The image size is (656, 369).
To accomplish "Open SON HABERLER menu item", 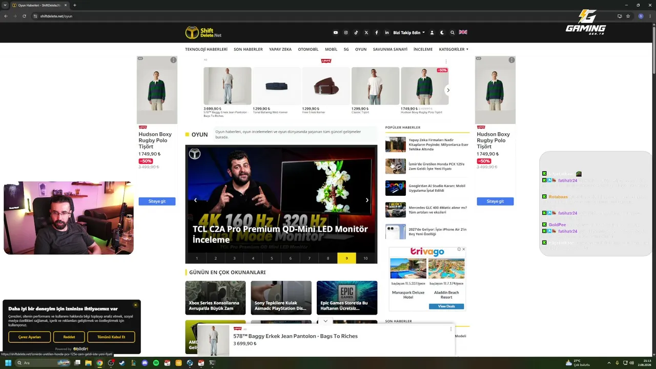I will click(x=248, y=49).
